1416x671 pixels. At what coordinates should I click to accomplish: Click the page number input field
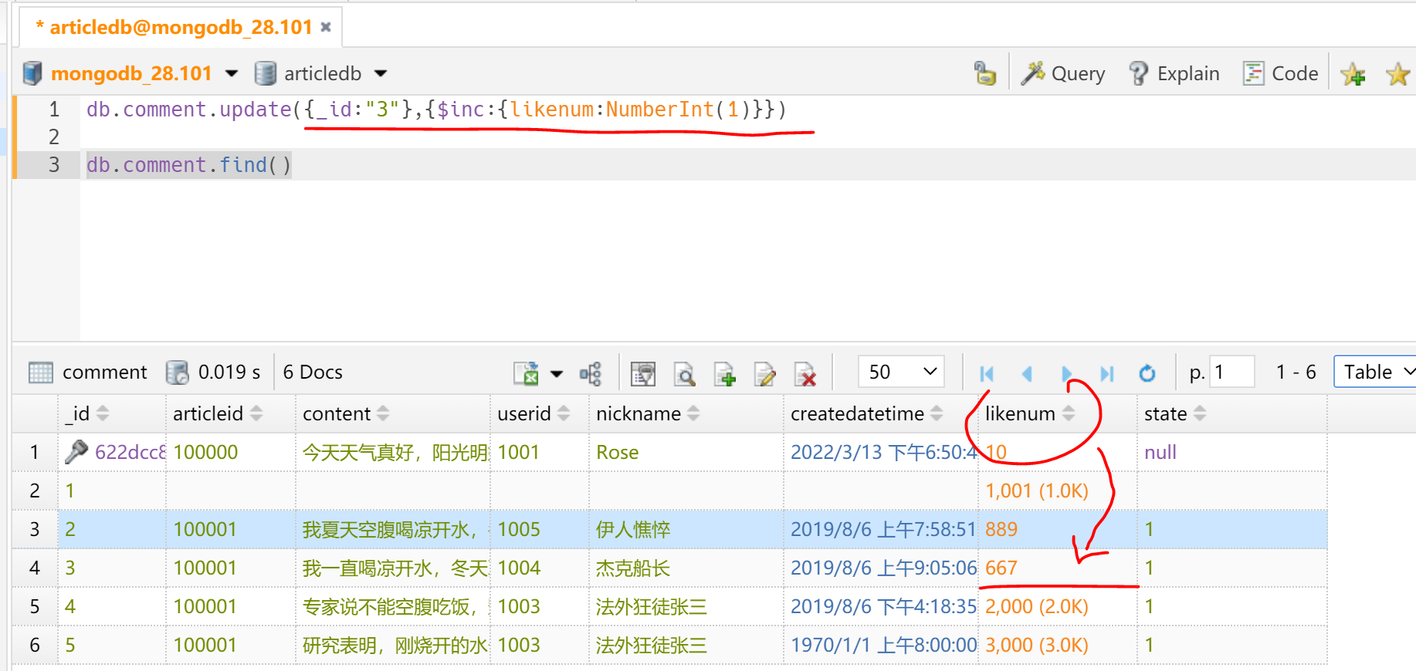click(x=1231, y=372)
